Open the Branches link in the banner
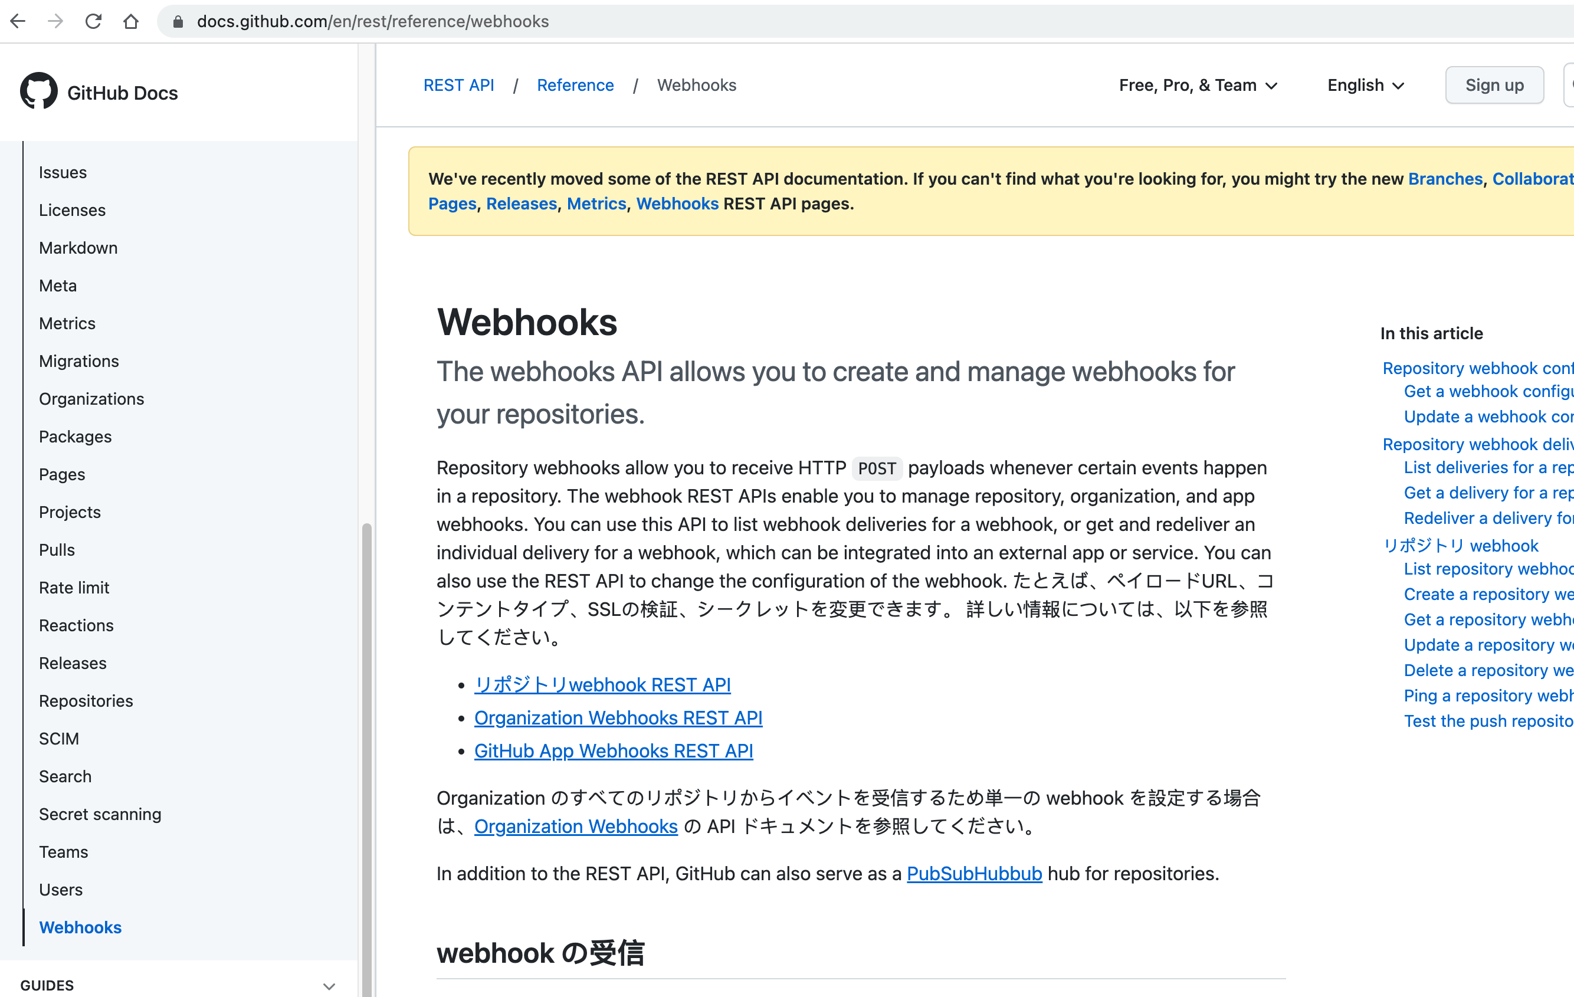Screen dimensions: 1574x997 tap(1445, 179)
